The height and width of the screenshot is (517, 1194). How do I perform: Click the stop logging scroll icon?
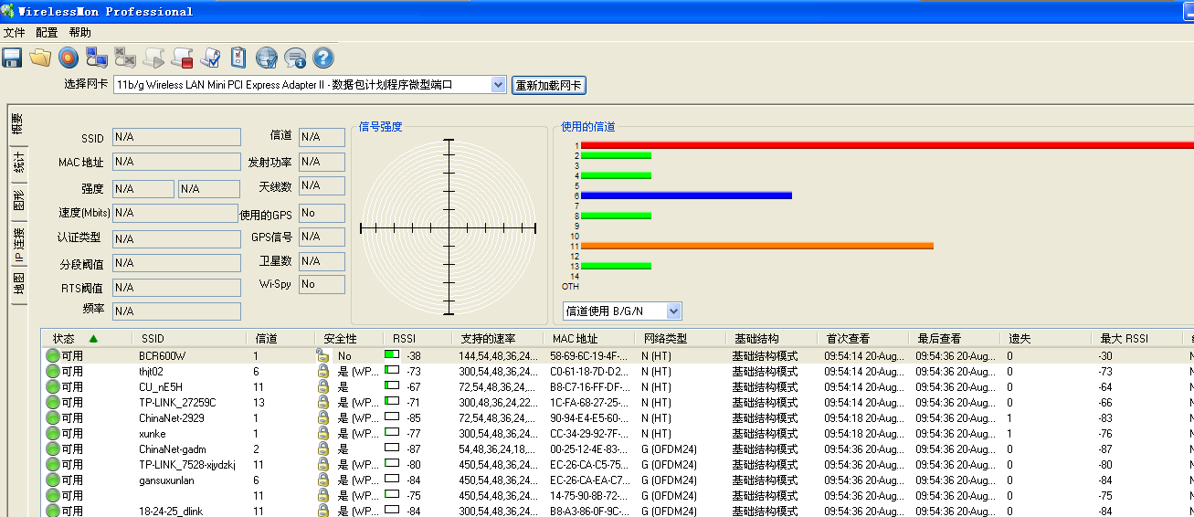pos(182,58)
